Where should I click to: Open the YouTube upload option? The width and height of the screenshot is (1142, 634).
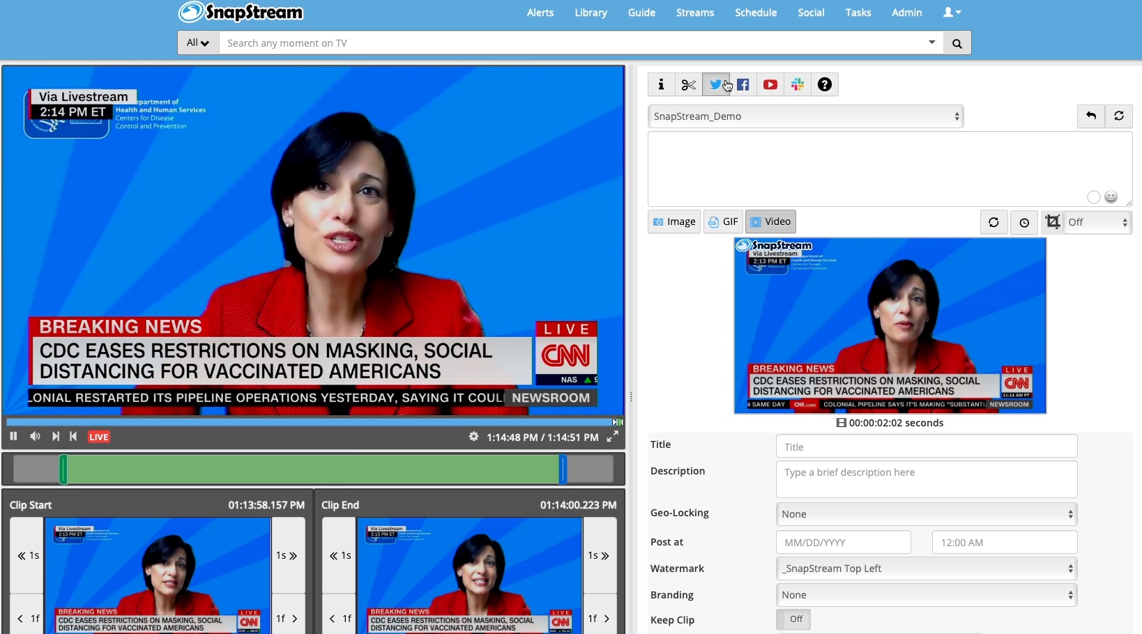(770, 84)
